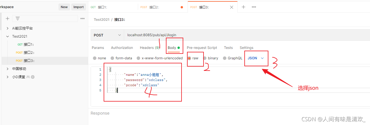Close the 接口3 tab
This screenshot has width=370, height=125.
click(231, 7)
